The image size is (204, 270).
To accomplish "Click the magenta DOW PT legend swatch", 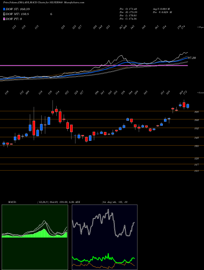I will click(x=4, y=19).
